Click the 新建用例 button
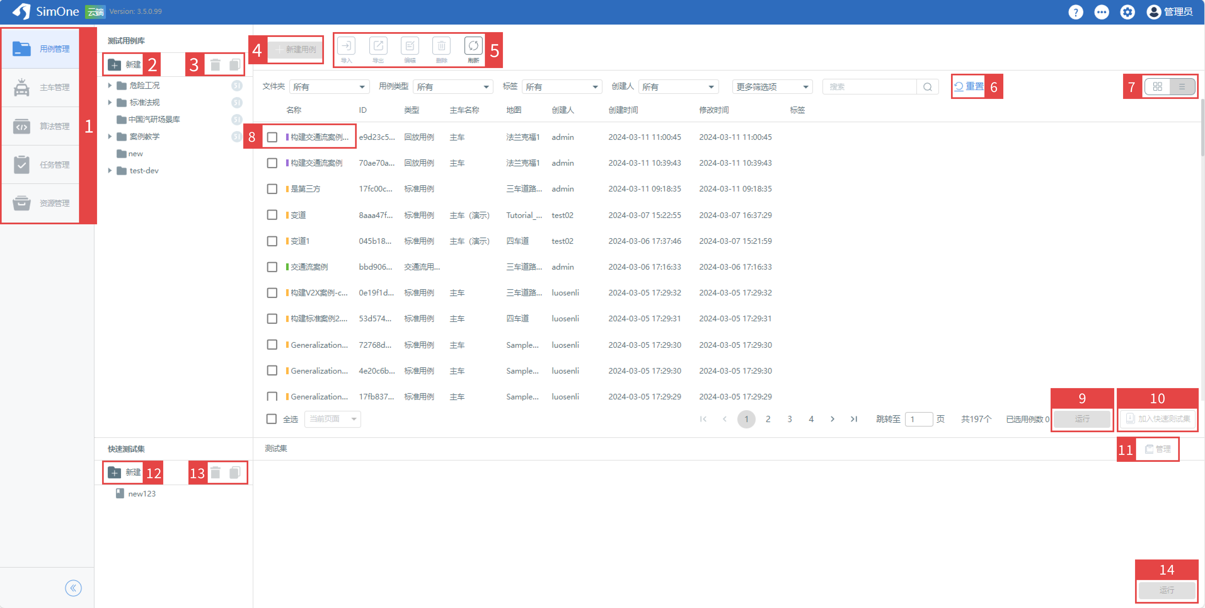Image resolution: width=1205 pixels, height=608 pixels. point(295,49)
